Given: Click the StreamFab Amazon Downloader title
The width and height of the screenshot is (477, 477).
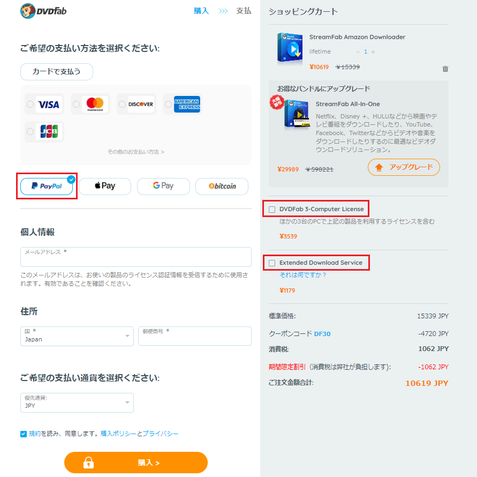Looking at the screenshot, I should 357,37.
